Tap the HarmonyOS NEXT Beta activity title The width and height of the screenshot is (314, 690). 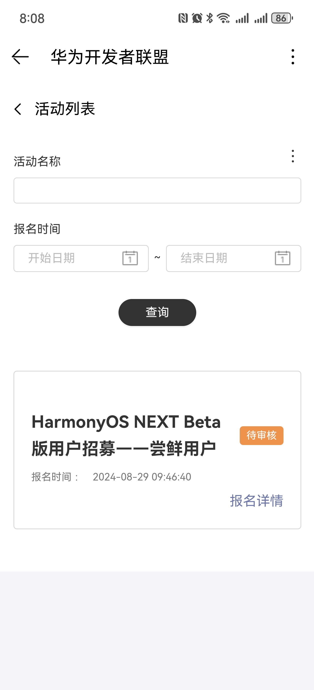[126, 435]
